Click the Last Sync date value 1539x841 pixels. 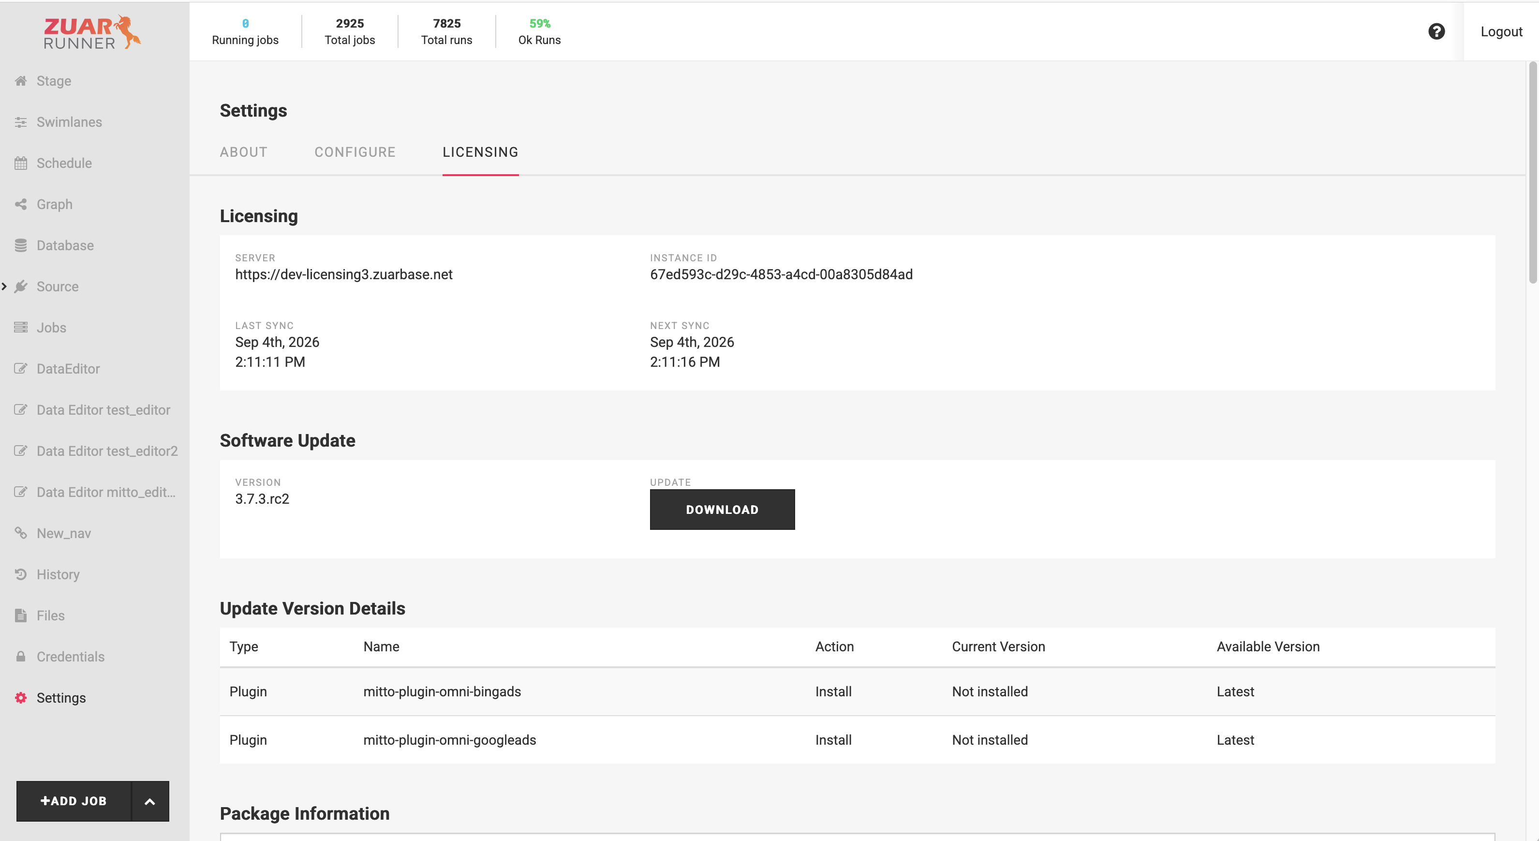pyautogui.click(x=277, y=352)
